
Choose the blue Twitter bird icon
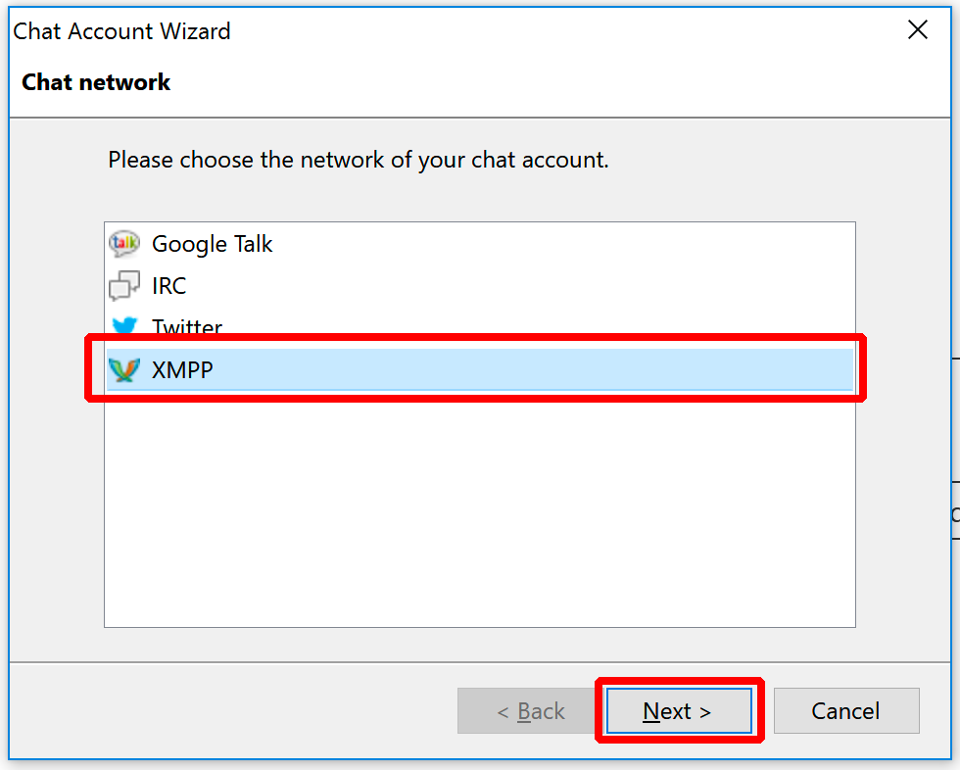click(125, 325)
